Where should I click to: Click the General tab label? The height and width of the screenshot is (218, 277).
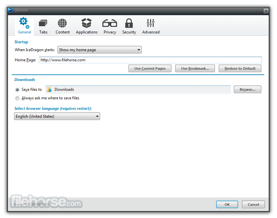point(25,32)
